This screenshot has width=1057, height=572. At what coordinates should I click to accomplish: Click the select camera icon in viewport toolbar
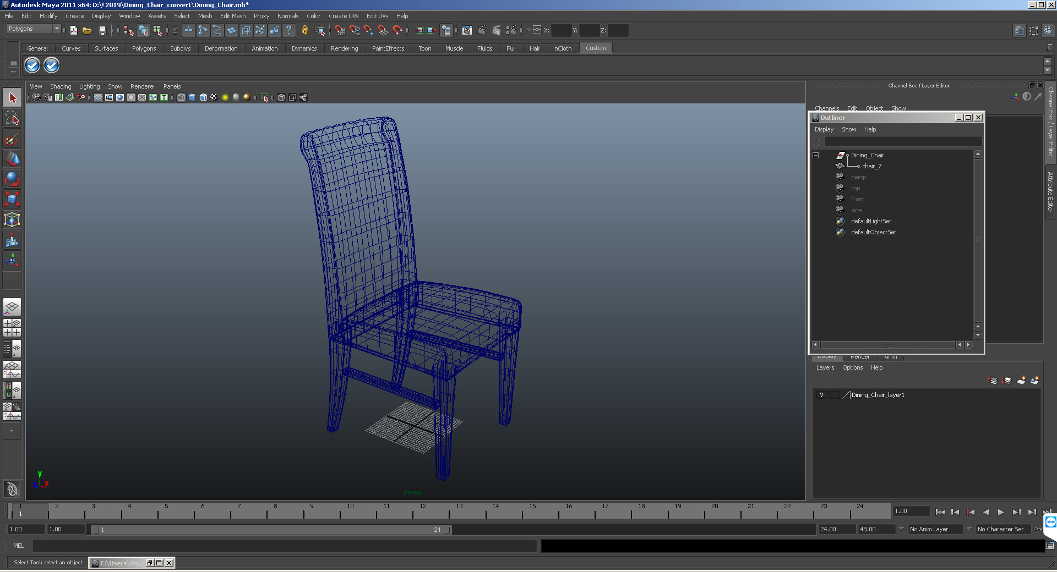coord(36,97)
